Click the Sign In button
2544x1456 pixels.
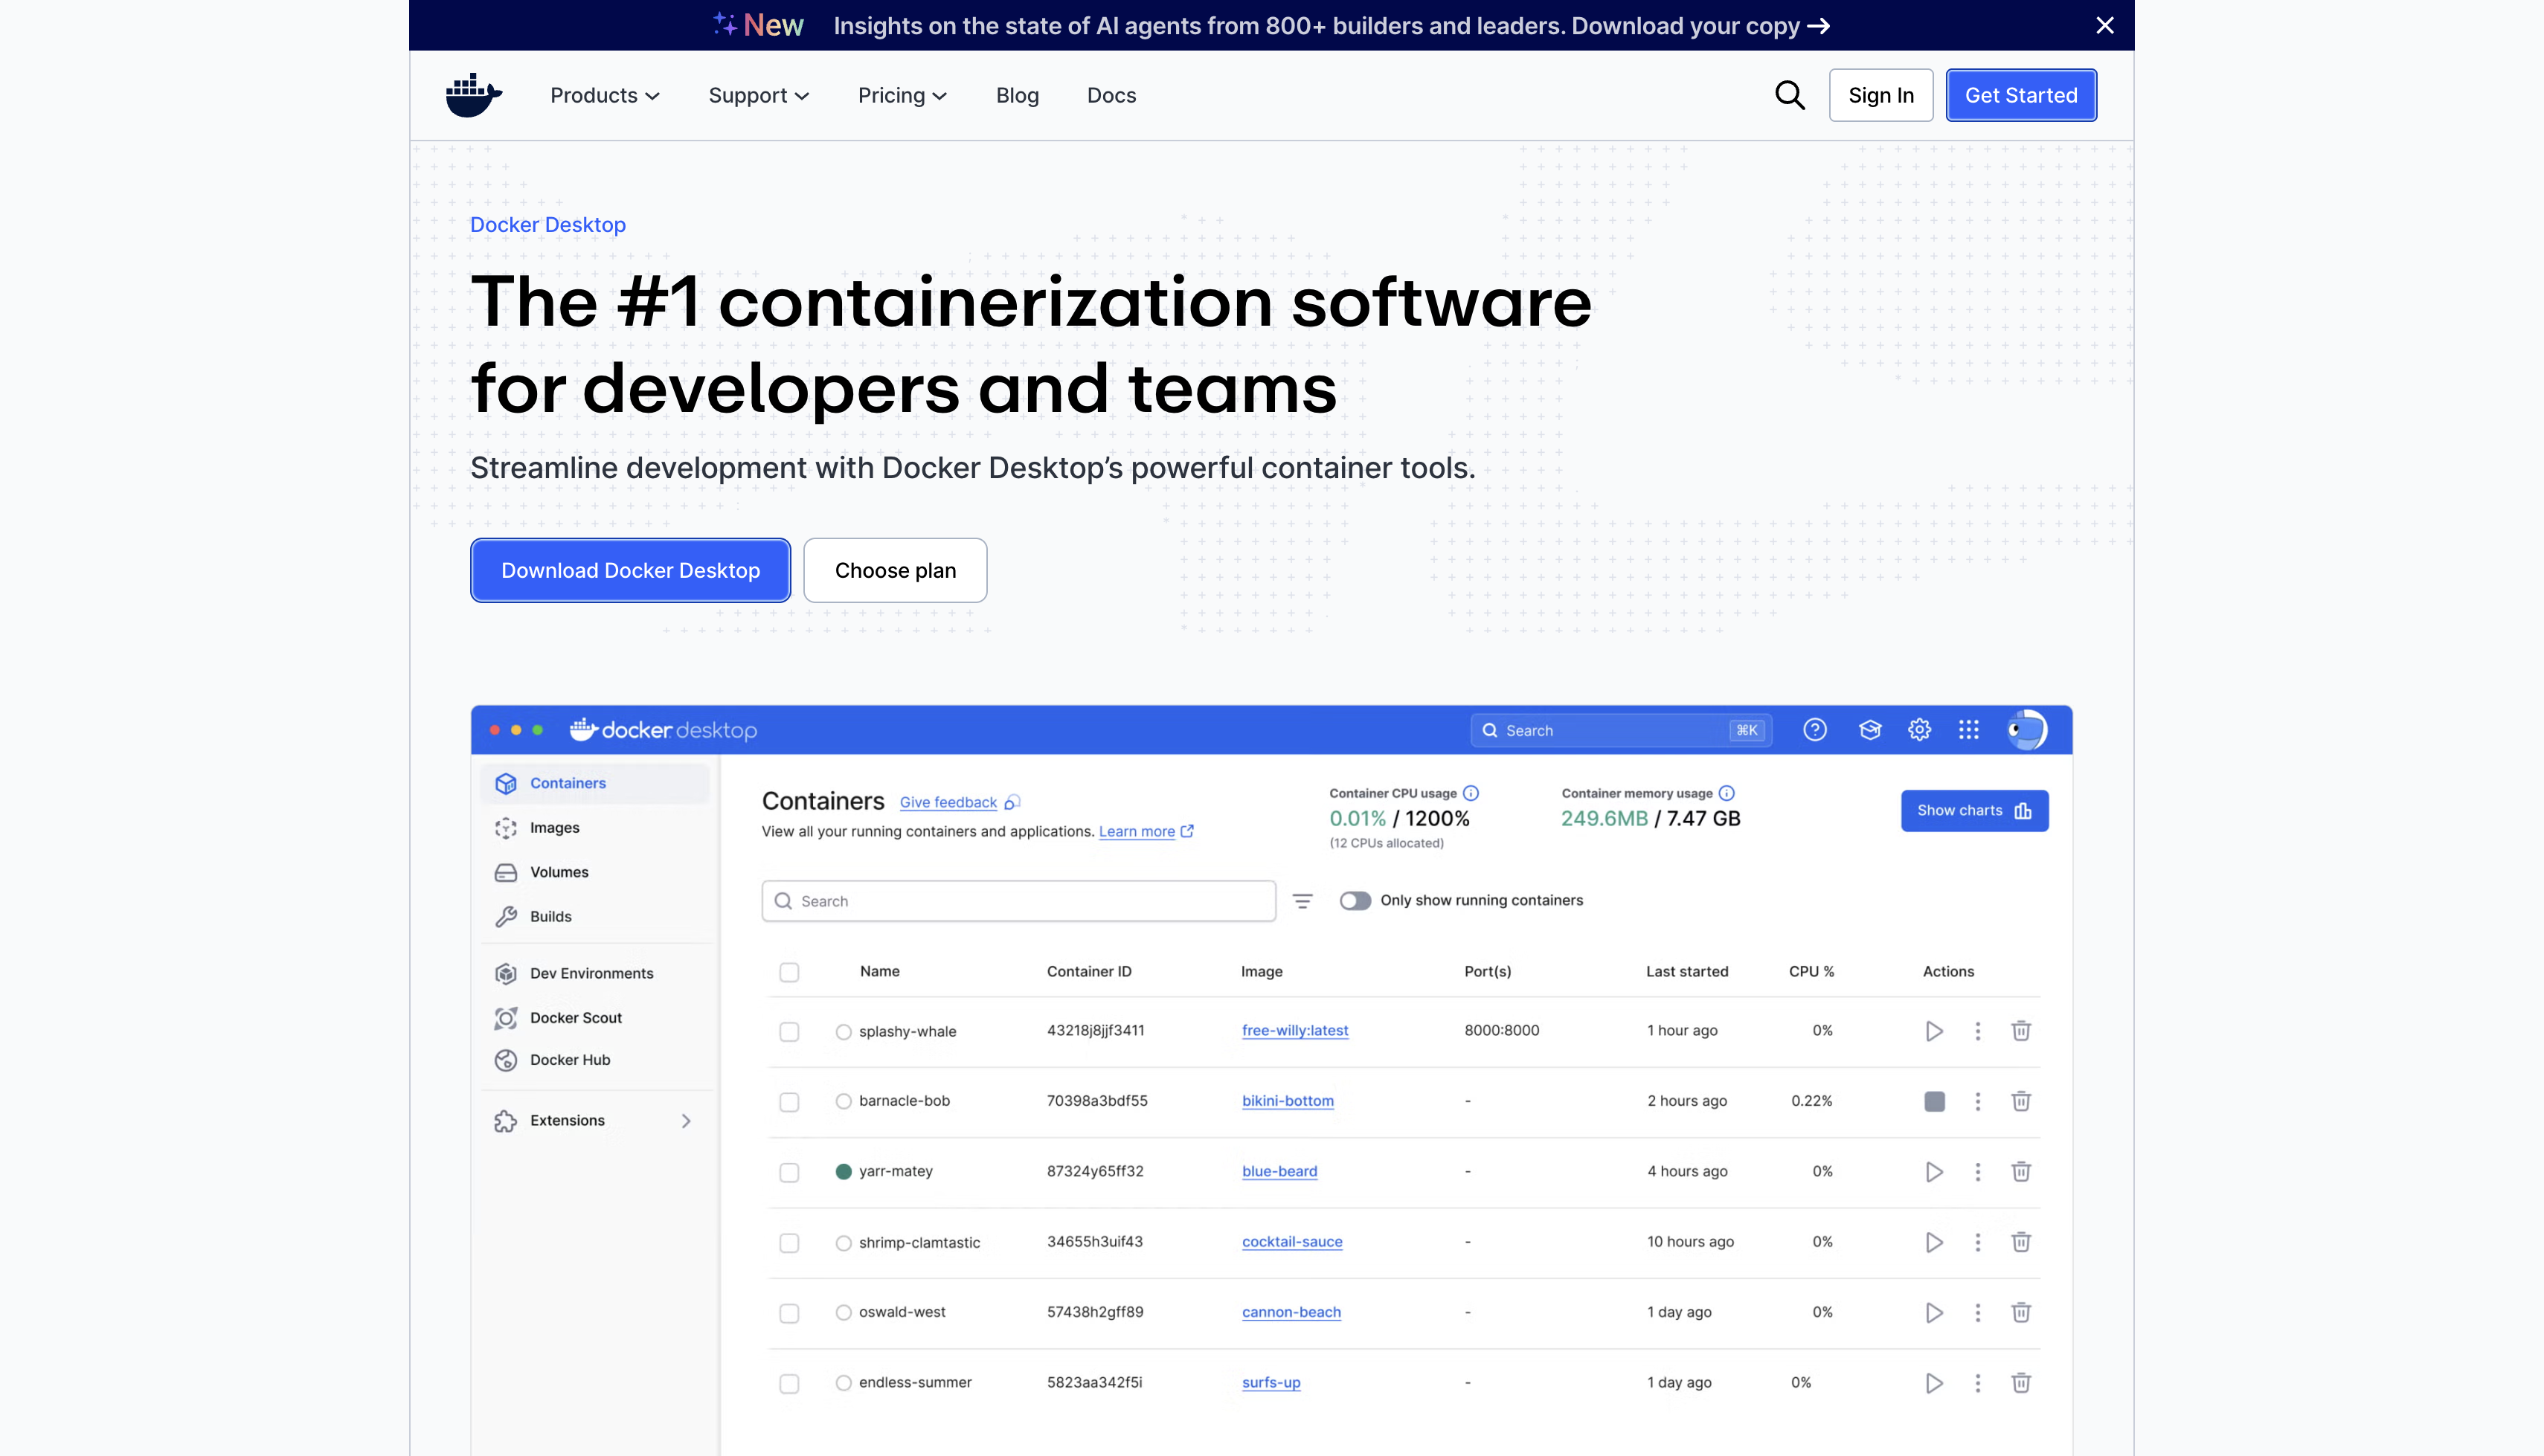[x=1880, y=95]
